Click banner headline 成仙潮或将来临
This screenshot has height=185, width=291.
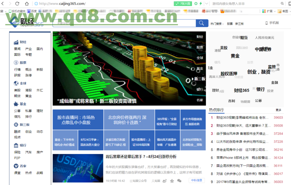(97, 101)
